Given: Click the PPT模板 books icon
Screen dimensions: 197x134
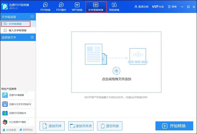Looking at the screenshot, I should pos(5,122).
